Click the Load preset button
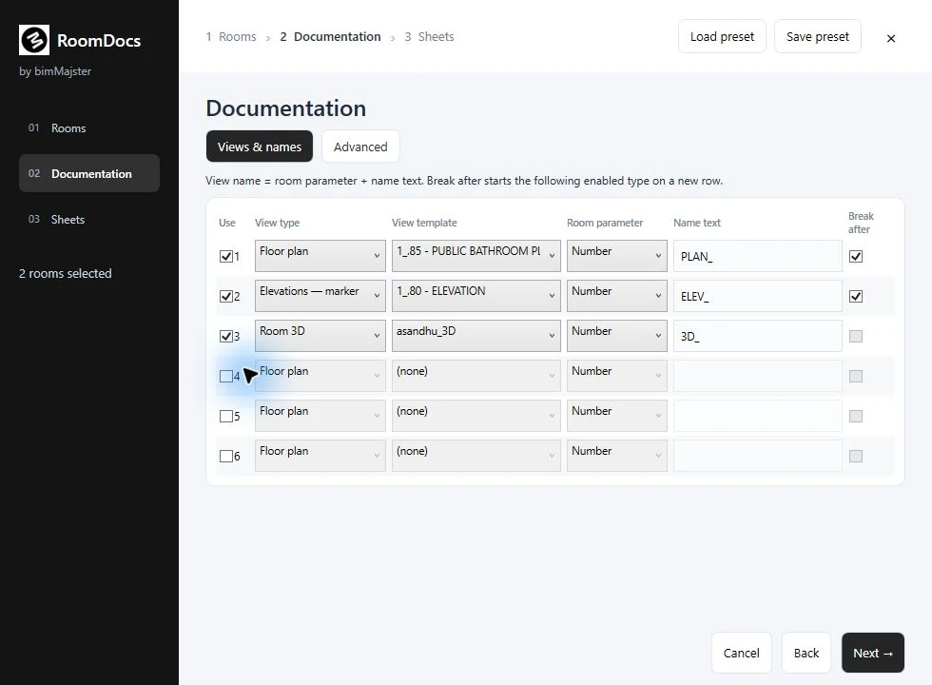 coord(722,37)
